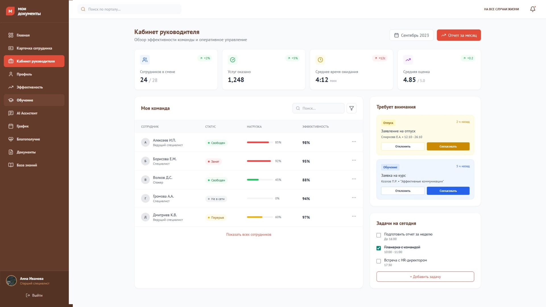Open the three-dot menu for Алексеев И.П.
546x307 pixels.
354,142
